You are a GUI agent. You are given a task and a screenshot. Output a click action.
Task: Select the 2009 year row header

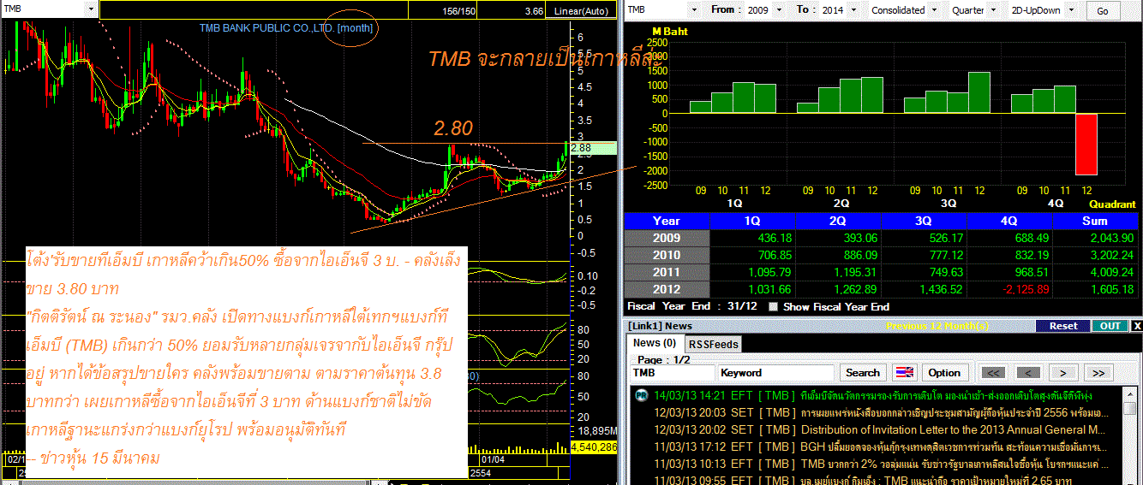pyautogui.click(x=667, y=238)
